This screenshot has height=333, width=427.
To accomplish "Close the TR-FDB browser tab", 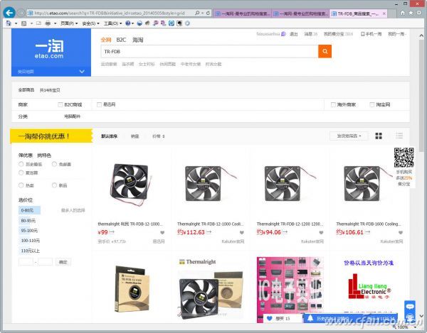I will click(384, 13).
